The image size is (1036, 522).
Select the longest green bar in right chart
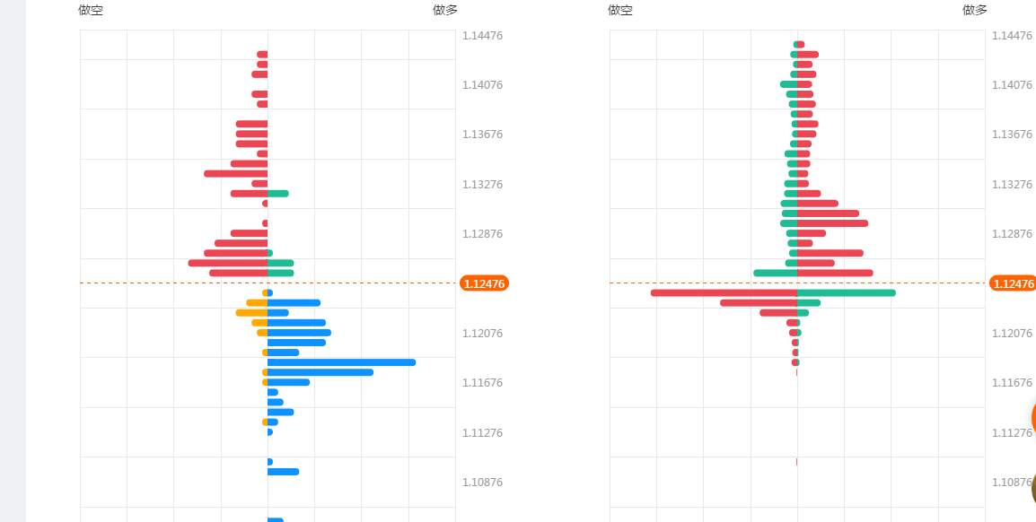pyautogui.click(x=847, y=293)
